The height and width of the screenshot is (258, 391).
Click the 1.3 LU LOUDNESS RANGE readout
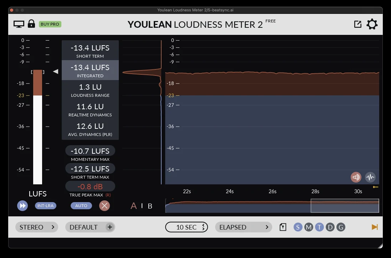point(90,90)
